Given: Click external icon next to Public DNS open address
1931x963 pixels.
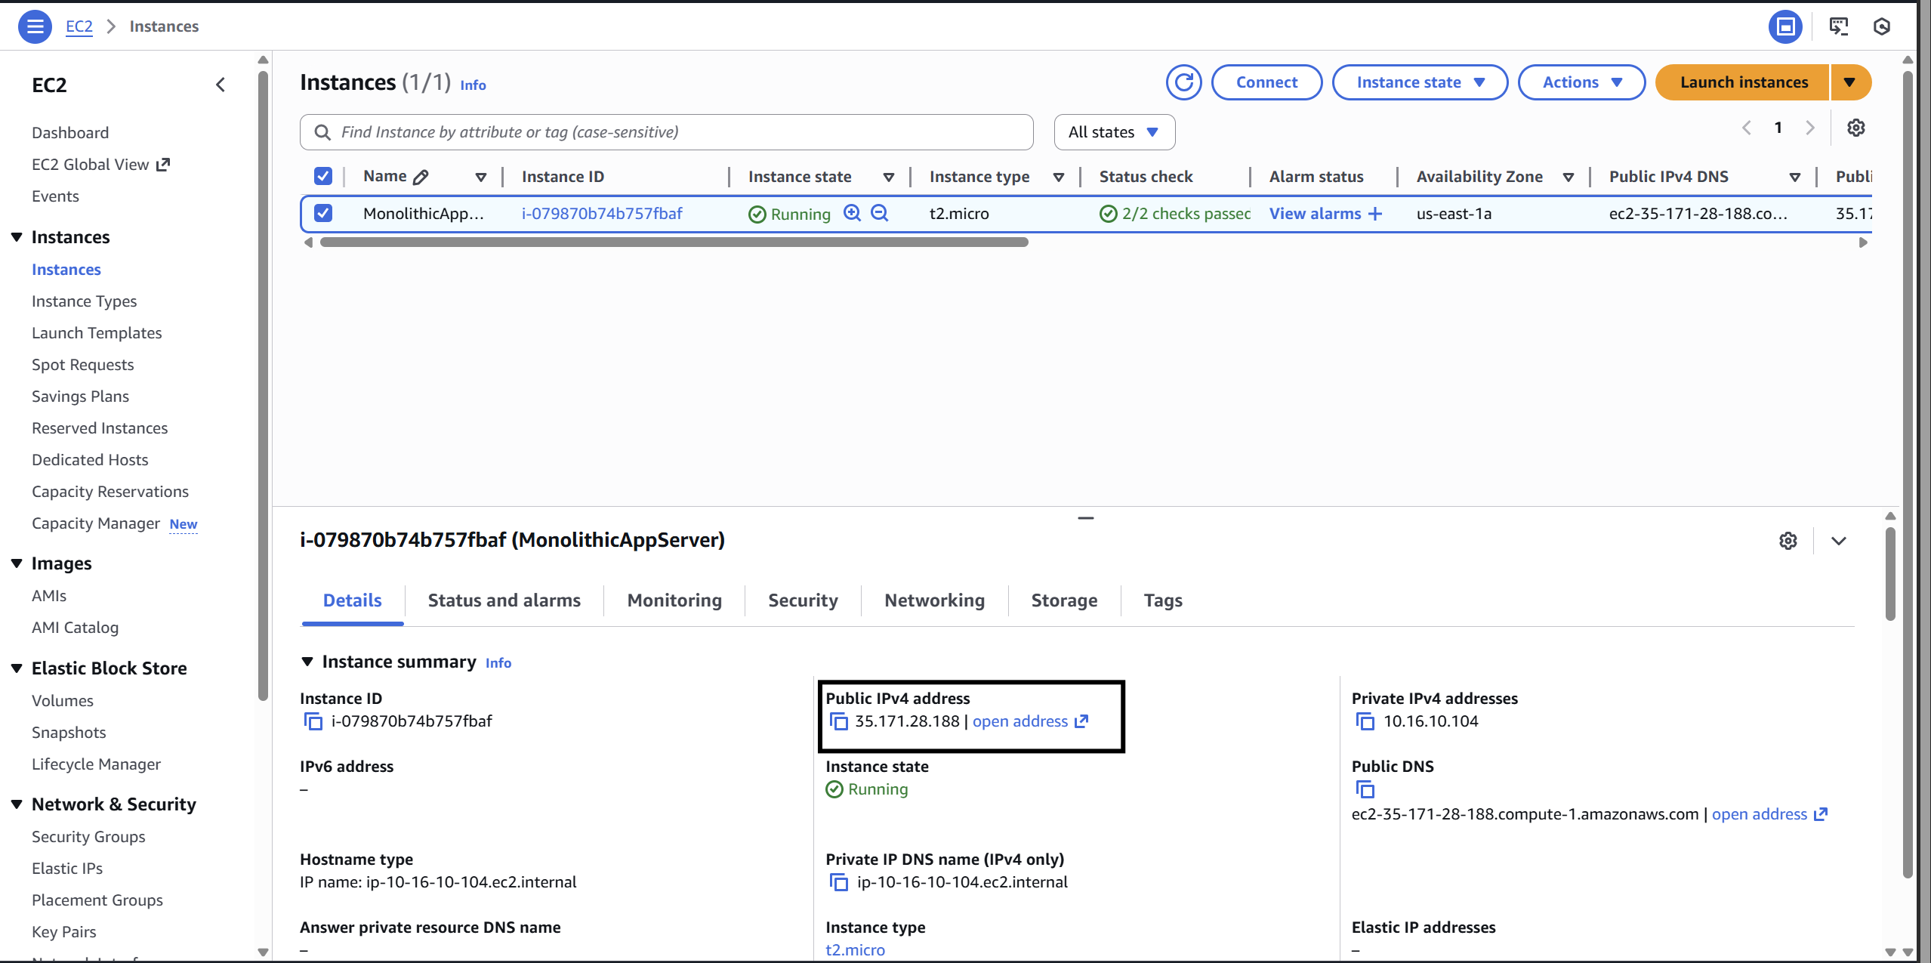Looking at the screenshot, I should tap(1821, 814).
